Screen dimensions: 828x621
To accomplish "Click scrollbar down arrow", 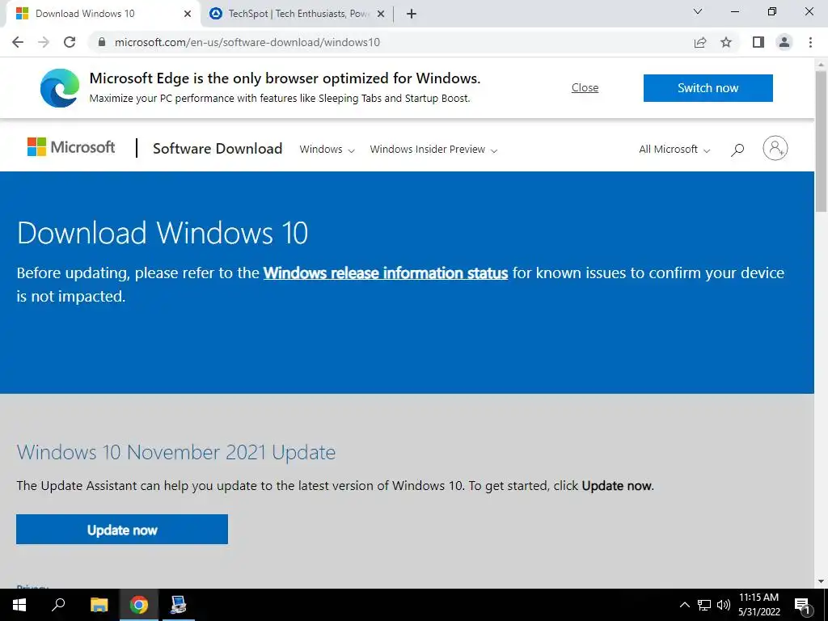I will pos(822,581).
